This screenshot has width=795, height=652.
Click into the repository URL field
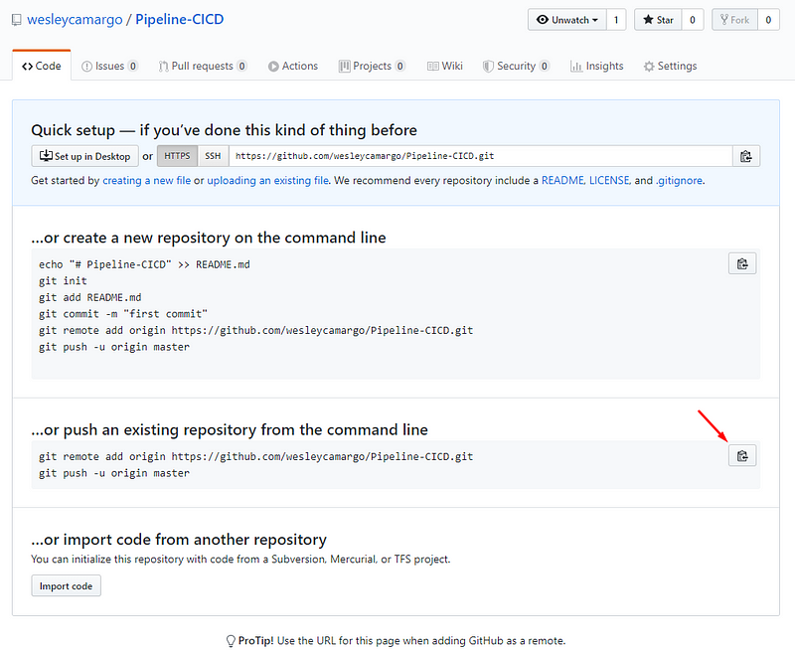pos(477,156)
